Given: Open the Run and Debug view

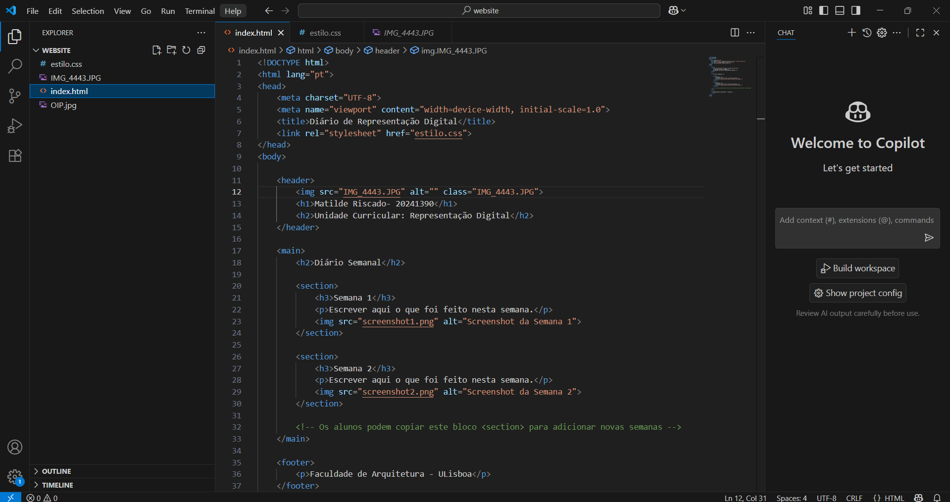Looking at the screenshot, I should (x=15, y=126).
